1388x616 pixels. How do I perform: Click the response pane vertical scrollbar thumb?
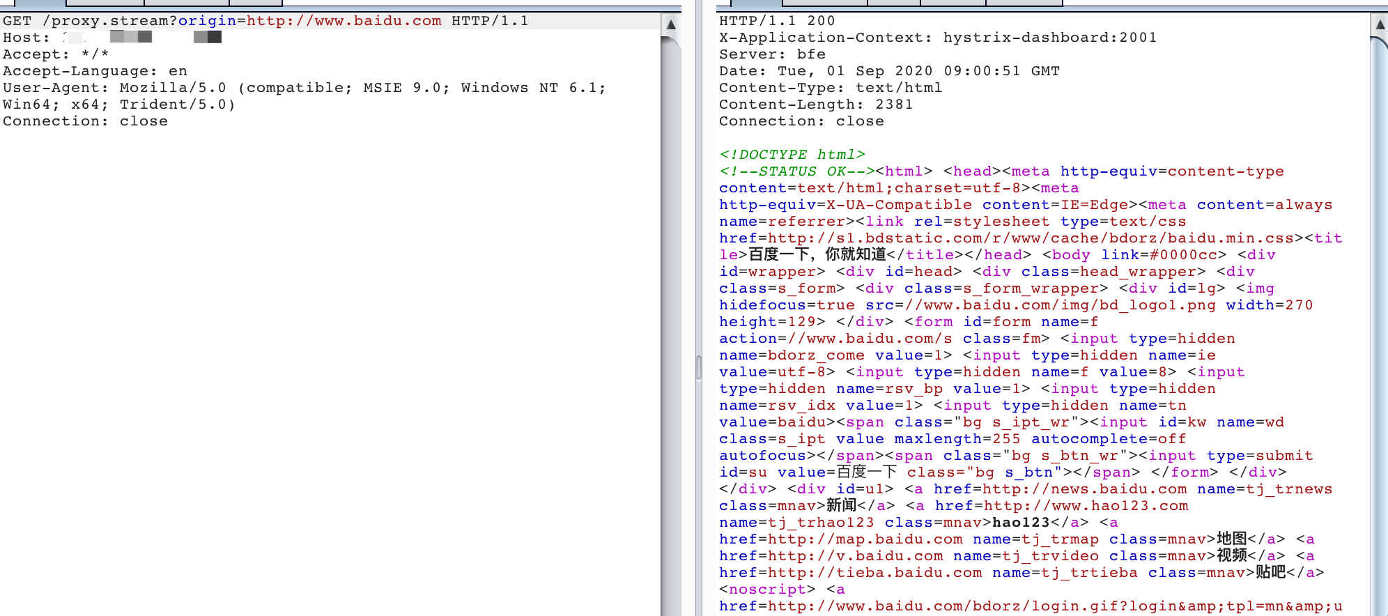point(1380,279)
